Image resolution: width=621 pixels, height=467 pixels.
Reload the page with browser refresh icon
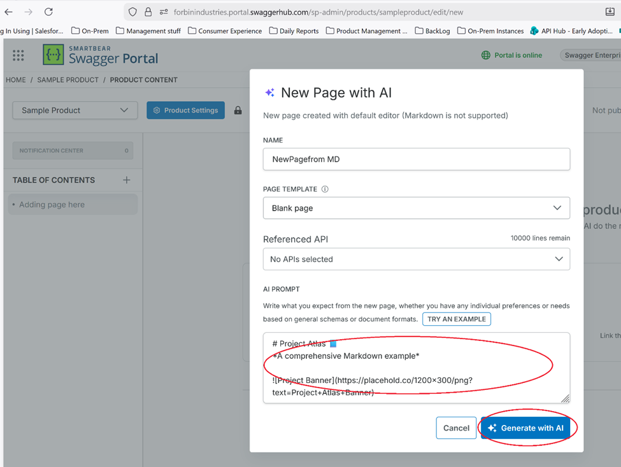pyautogui.click(x=48, y=11)
